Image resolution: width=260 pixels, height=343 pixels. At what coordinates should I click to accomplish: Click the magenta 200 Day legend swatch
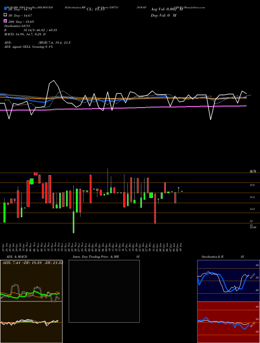point(6,21)
